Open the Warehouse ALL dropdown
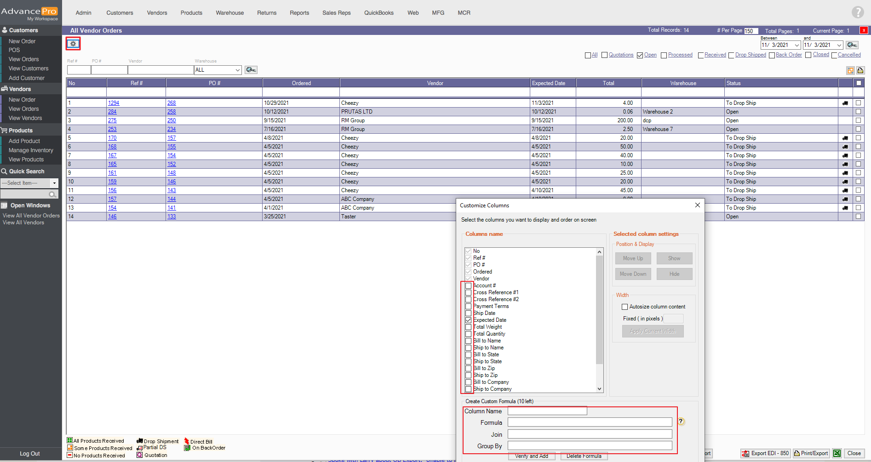 [238, 70]
